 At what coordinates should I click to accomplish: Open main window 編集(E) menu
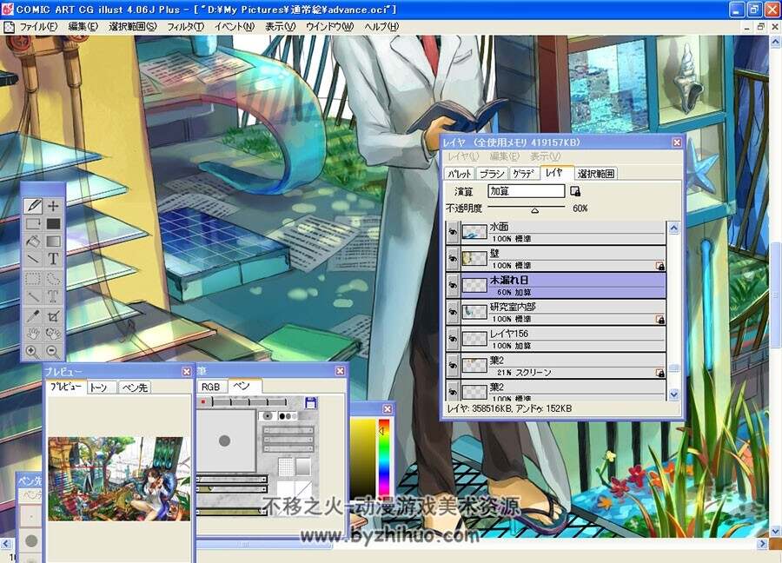83,27
